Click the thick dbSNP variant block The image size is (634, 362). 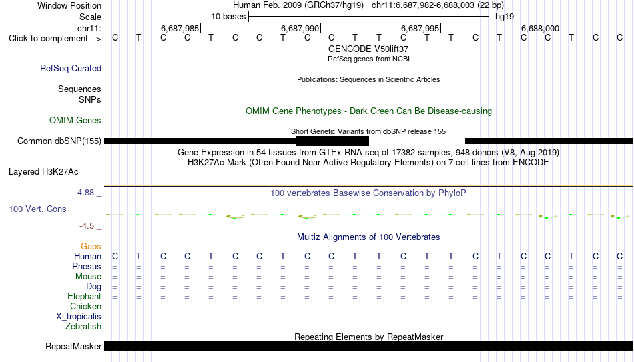coord(332,141)
